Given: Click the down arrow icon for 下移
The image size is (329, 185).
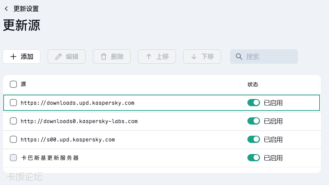Looking at the screenshot, I should coord(194,57).
